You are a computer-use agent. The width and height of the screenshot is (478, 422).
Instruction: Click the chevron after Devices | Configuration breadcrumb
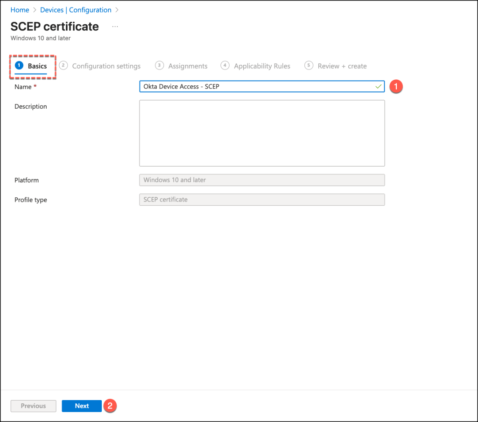click(x=117, y=10)
